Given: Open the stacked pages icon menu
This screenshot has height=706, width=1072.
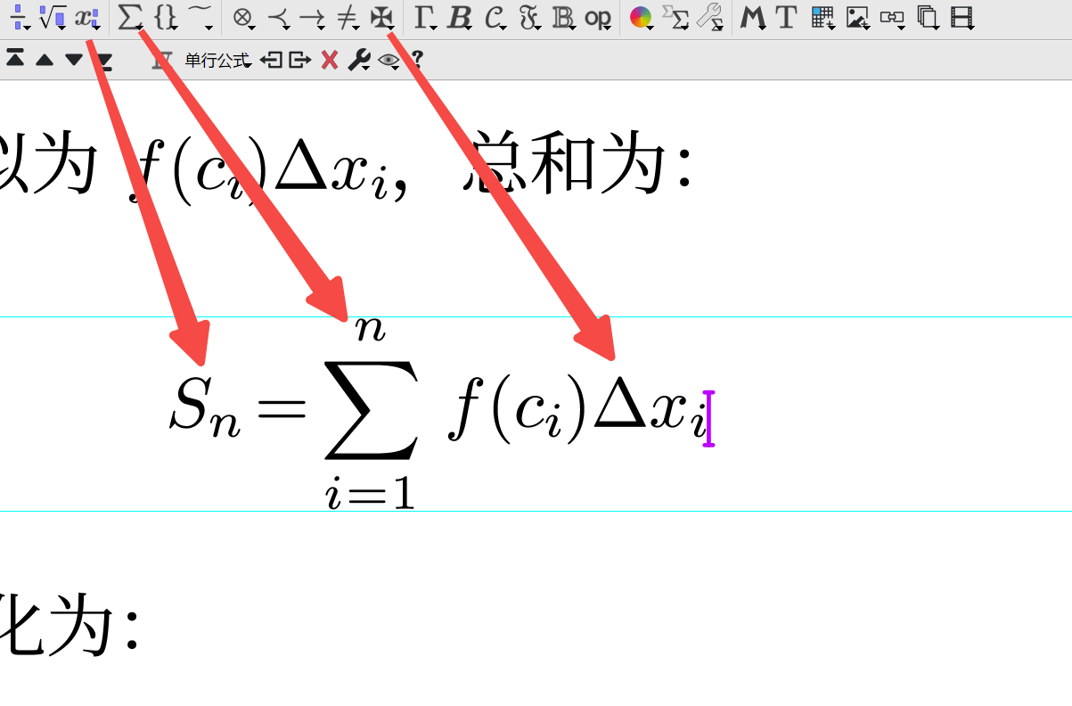Looking at the screenshot, I should (x=928, y=17).
